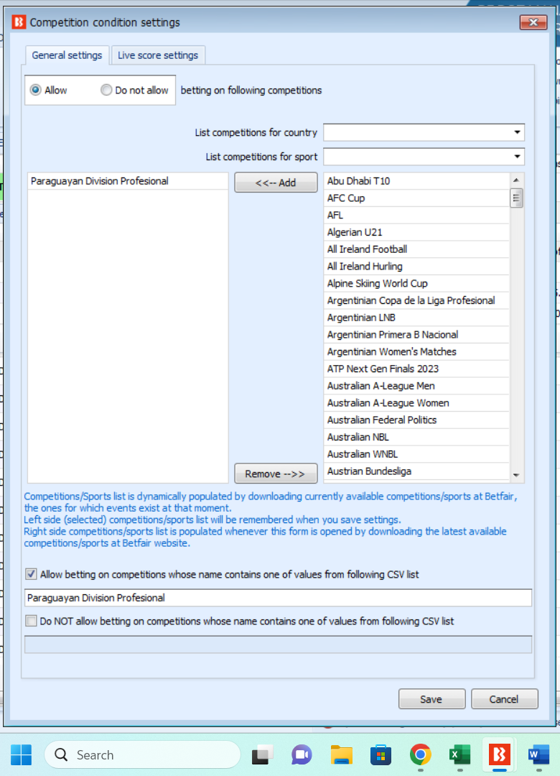Open Windows Start menu

click(x=22, y=754)
